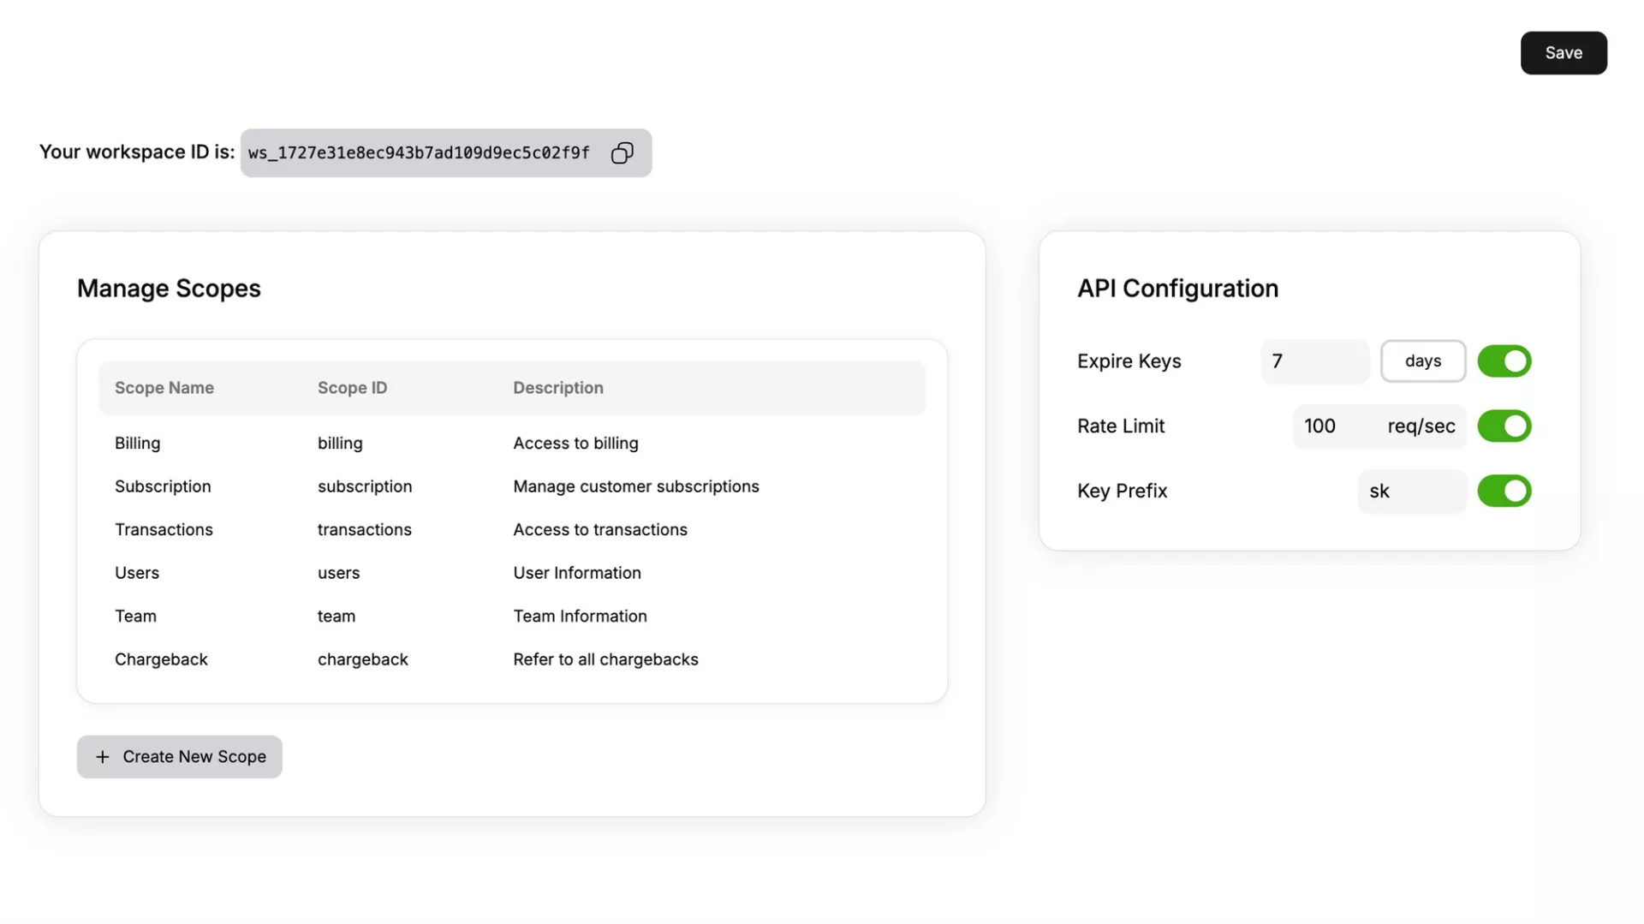Open the days unit dropdown
This screenshot has height=924, width=1644.
point(1422,361)
